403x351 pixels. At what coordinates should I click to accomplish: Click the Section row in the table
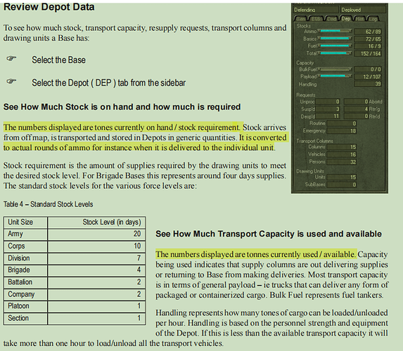75,319
